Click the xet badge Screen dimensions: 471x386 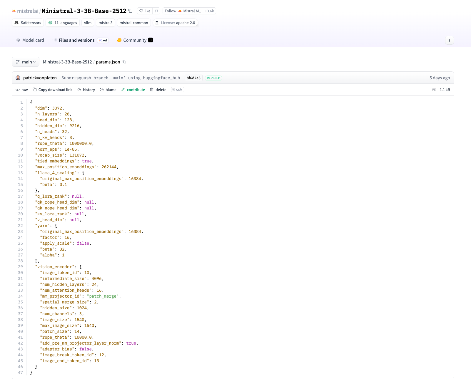point(103,40)
